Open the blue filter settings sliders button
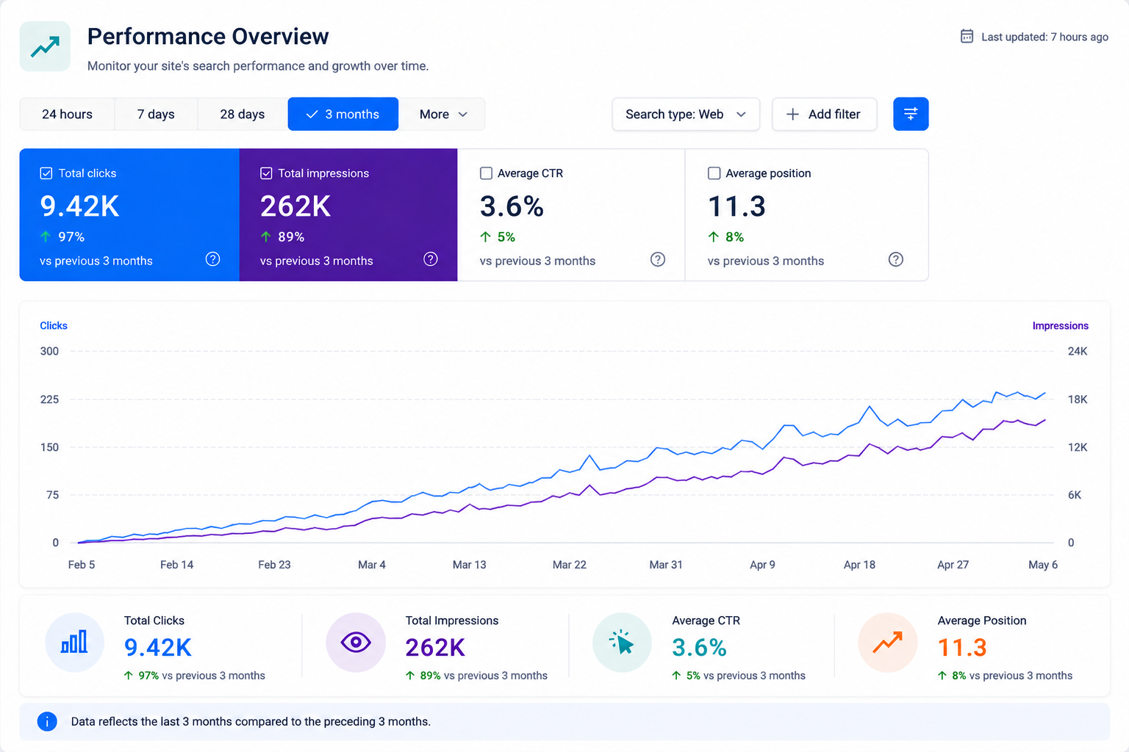The width and height of the screenshot is (1129, 752). click(911, 114)
